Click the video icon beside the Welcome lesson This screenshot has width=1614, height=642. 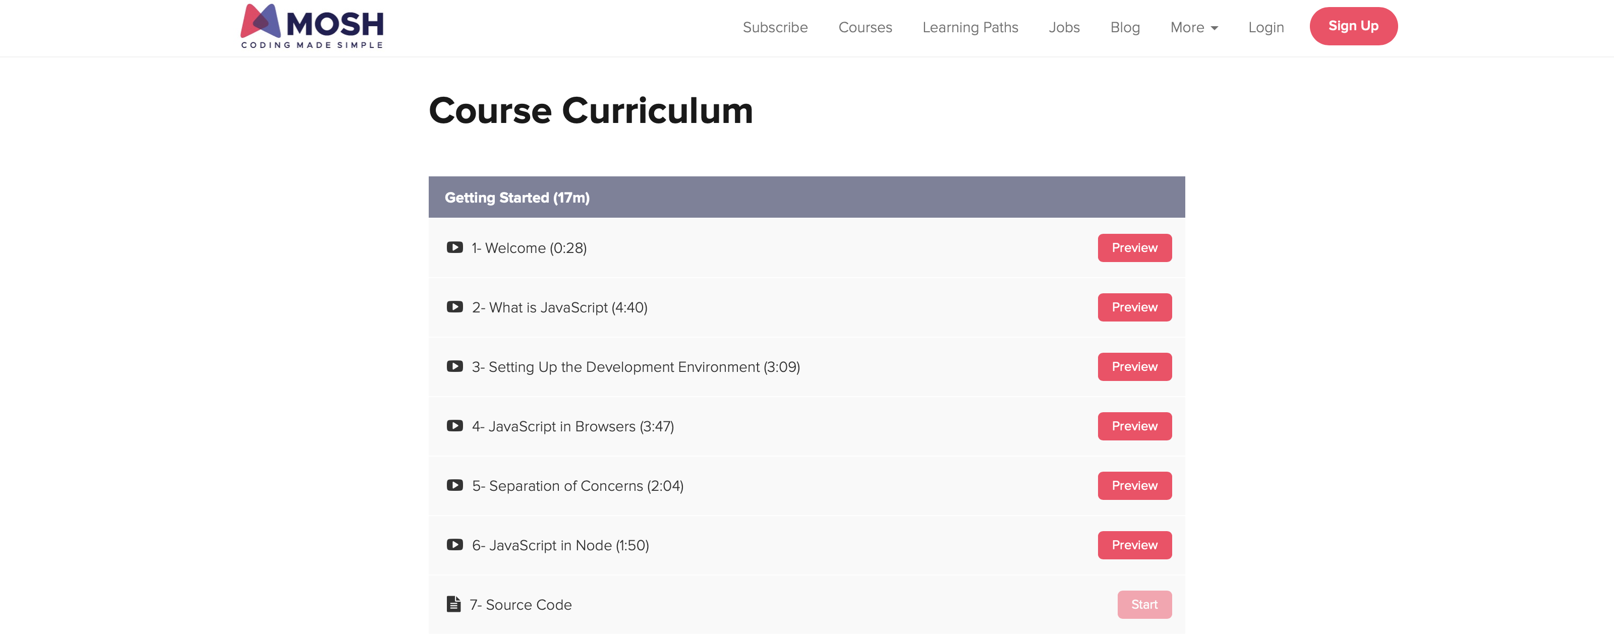pyautogui.click(x=454, y=248)
